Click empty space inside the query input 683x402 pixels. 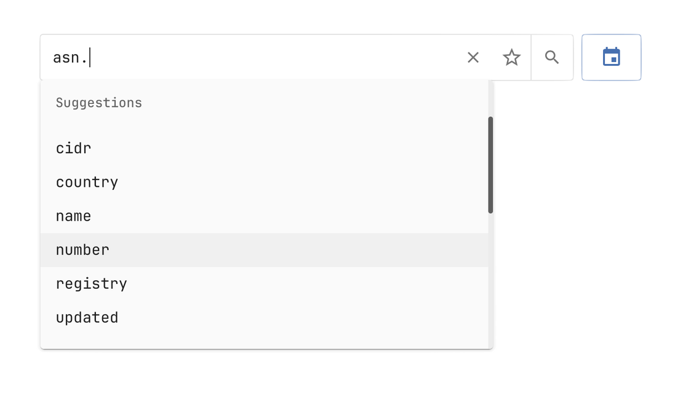tap(277, 58)
